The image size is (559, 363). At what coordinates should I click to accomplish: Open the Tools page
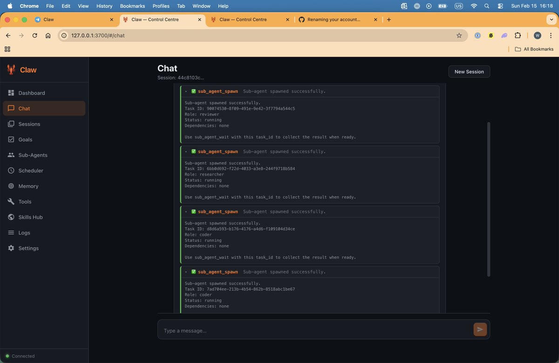coord(44,201)
